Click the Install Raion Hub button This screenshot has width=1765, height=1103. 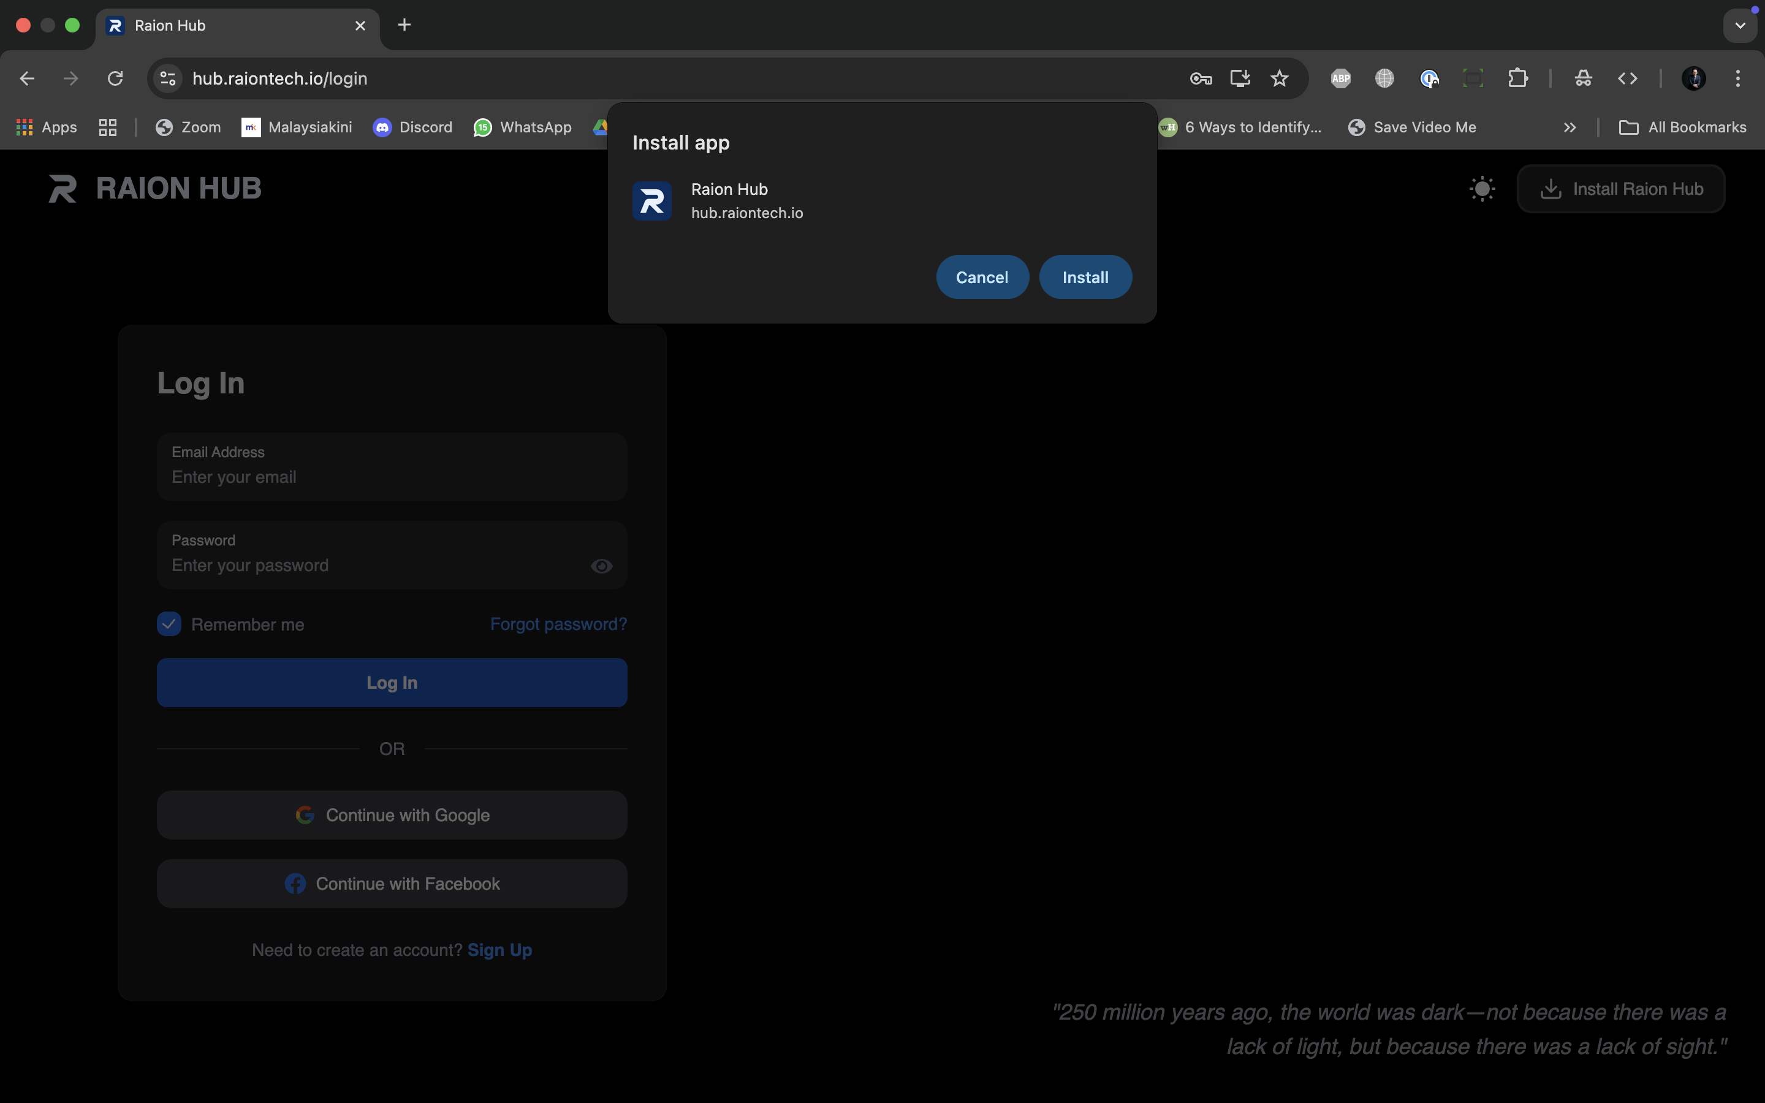pyautogui.click(x=1620, y=189)
